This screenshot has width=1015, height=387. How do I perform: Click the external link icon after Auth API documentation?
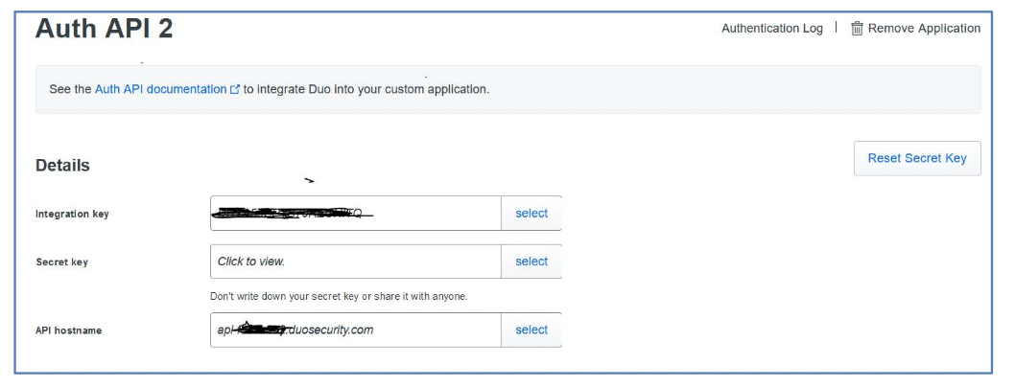235,89
